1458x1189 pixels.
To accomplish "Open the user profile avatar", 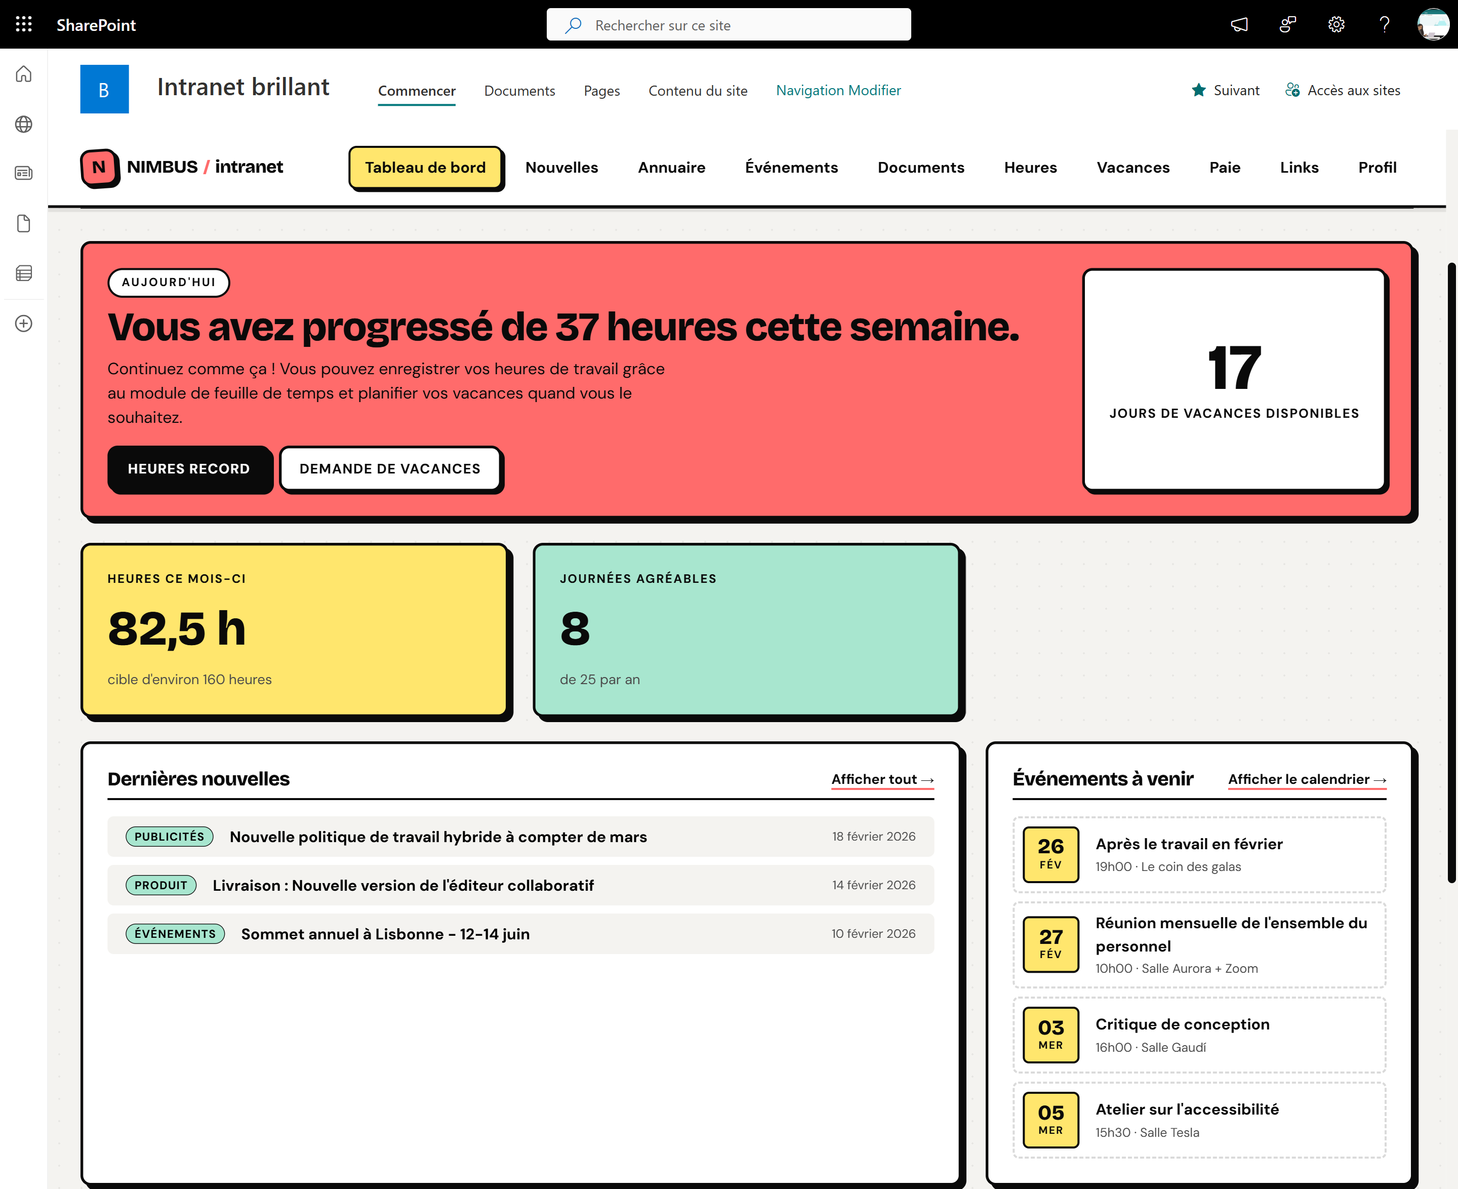I will point(1433,25).
